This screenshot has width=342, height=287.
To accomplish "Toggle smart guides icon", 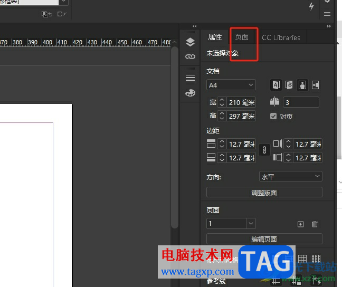I will coord(316,281).
